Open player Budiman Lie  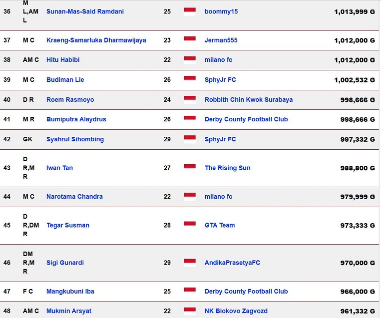(65, 80)
